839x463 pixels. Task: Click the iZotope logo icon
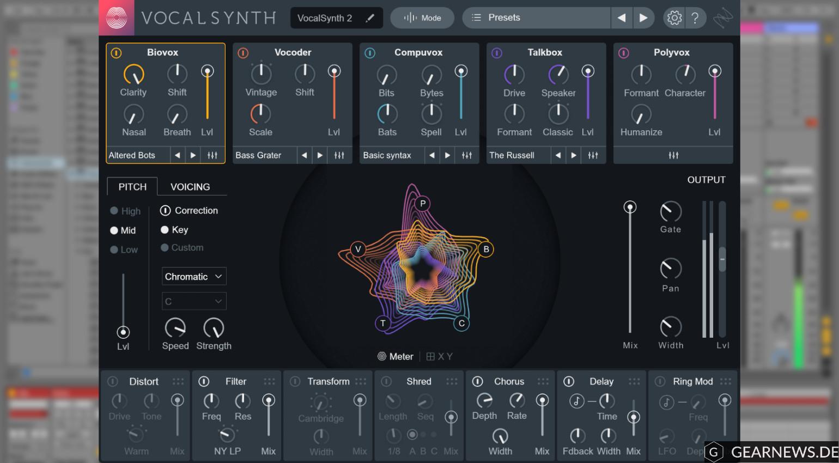click(x=116, y=17)
